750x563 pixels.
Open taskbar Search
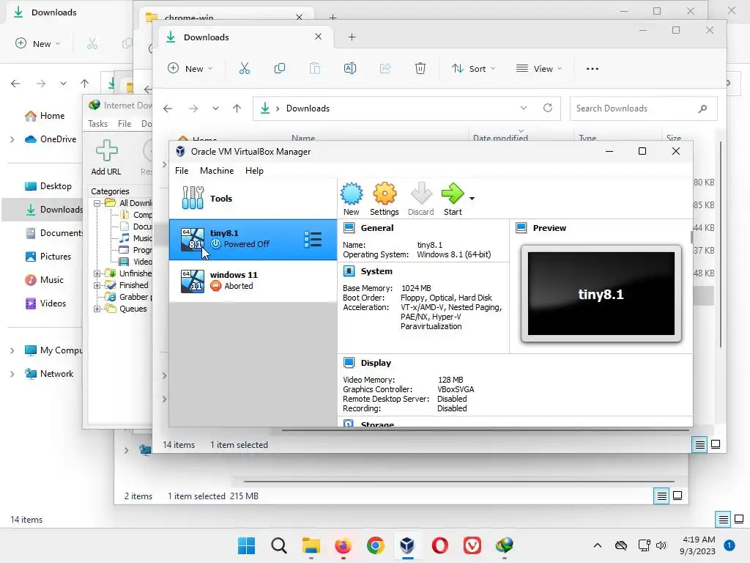click(279, 545)
